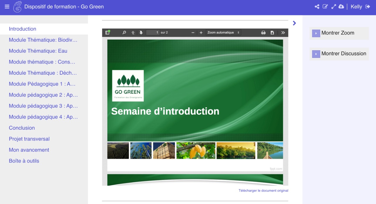Image resolution: width=376 pixels, height=204 pixels.
Task: Show the Montrer Discussion panel
Action: pos(339,54)
